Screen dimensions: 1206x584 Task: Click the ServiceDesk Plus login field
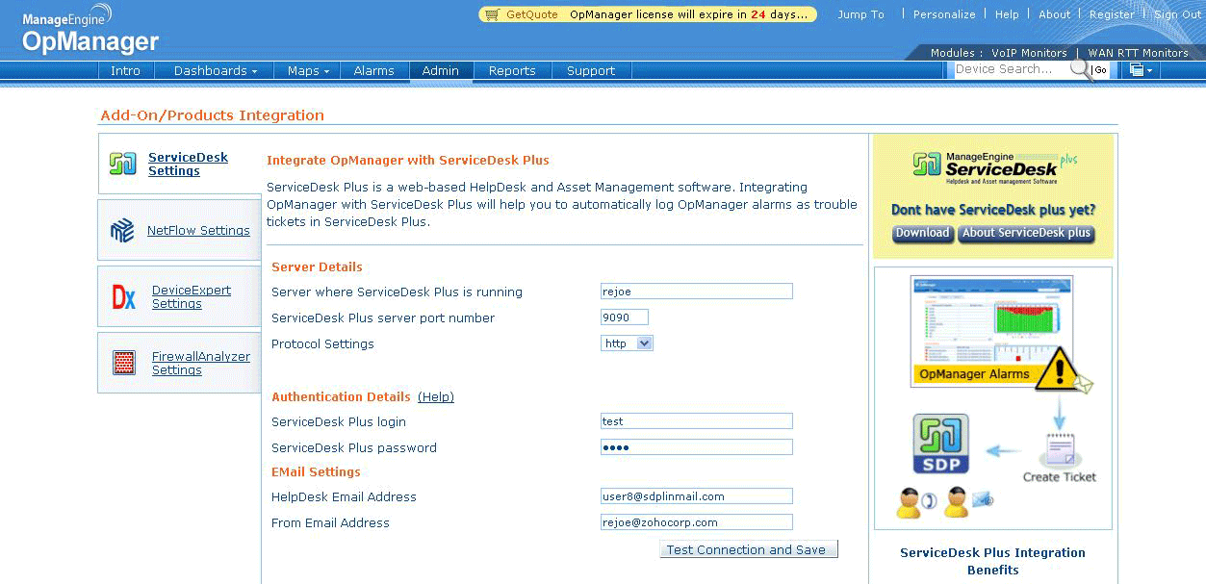pos(697,421)
